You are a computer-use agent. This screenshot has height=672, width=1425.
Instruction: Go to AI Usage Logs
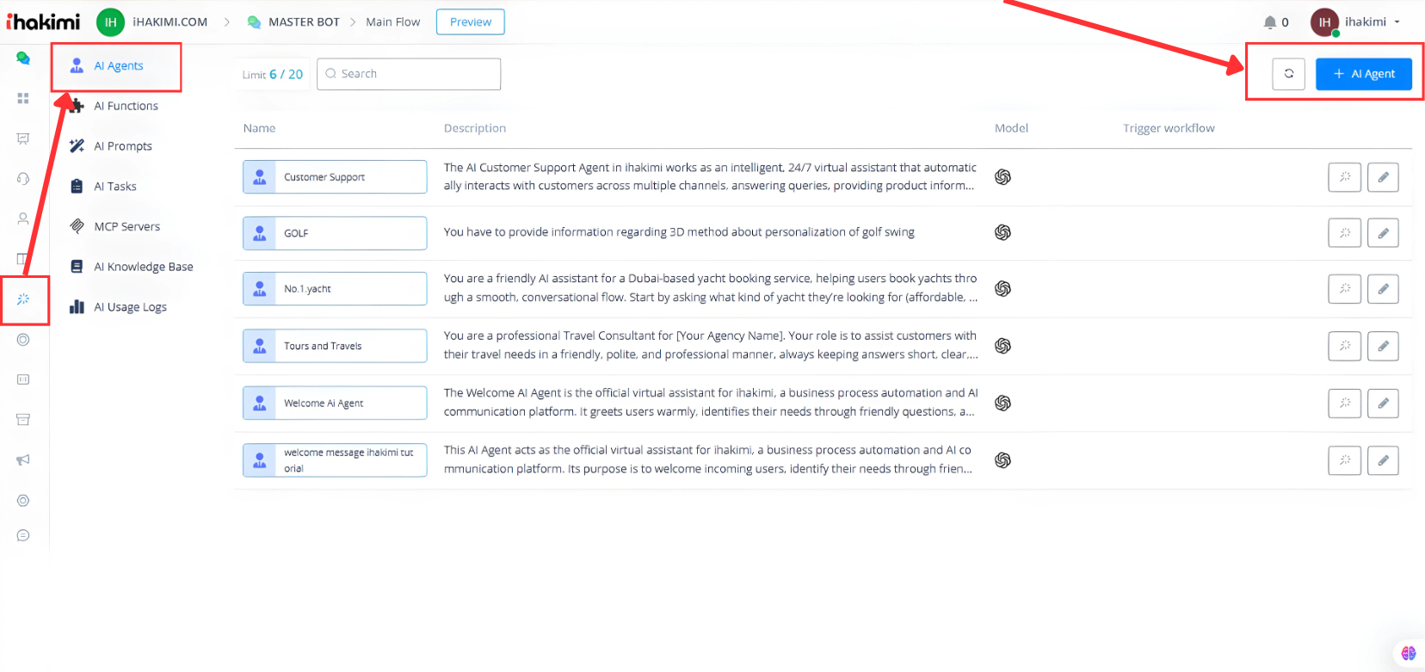(x=130, y=307)
